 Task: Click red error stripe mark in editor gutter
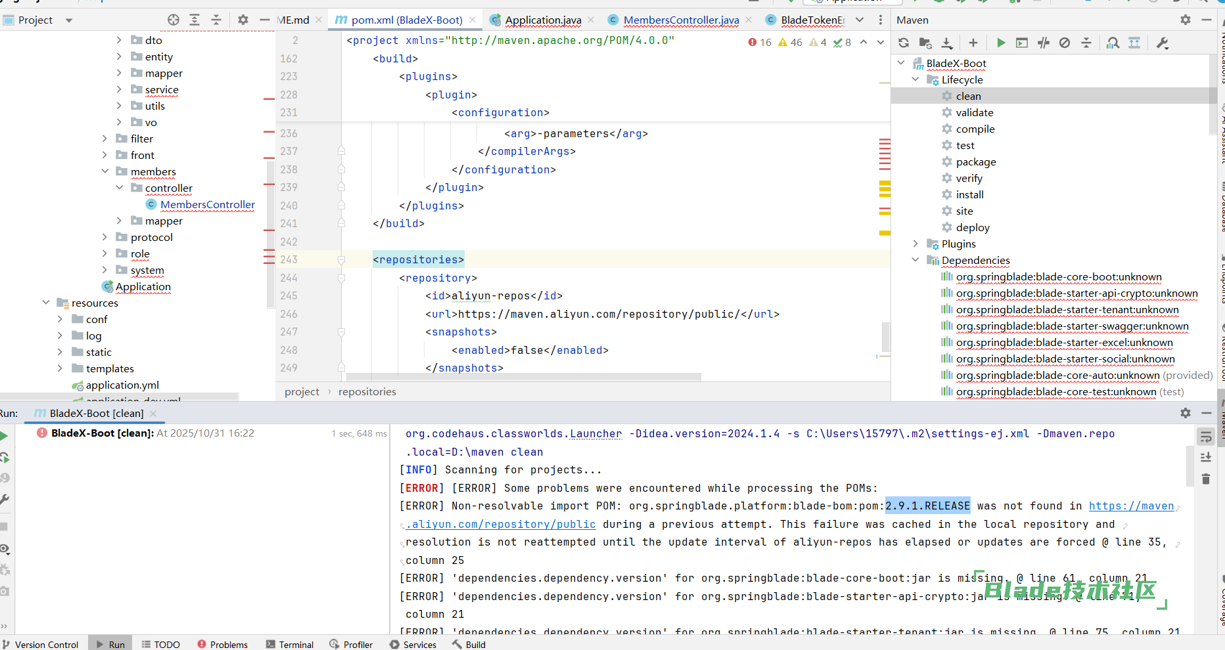pyautogui.click(x=885, y=141)
